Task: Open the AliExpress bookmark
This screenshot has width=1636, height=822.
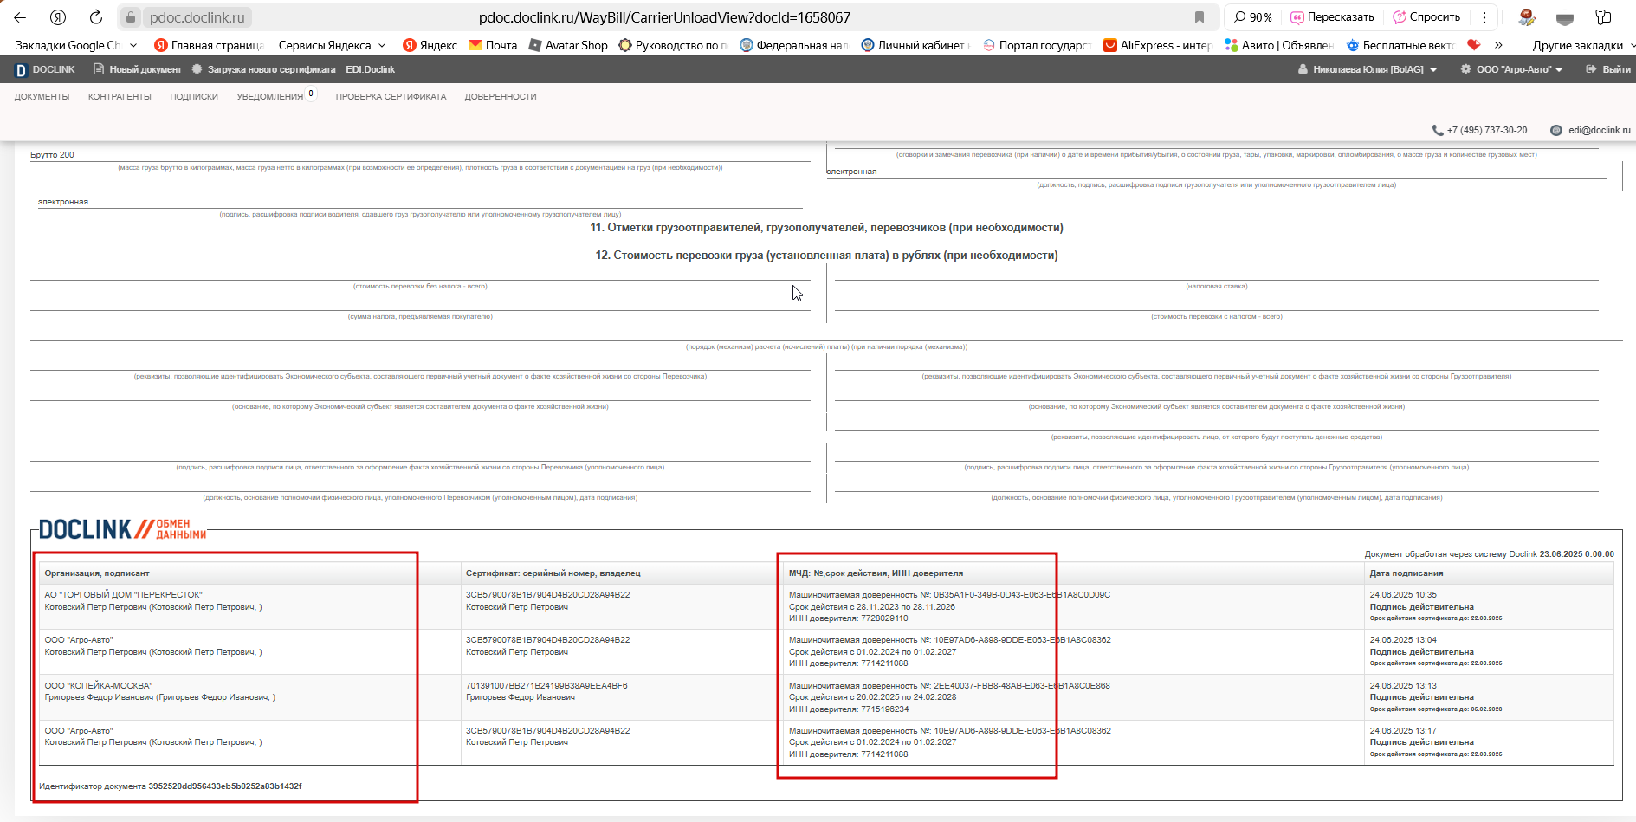Action: pyautogui.click(x=1158, y=45)
